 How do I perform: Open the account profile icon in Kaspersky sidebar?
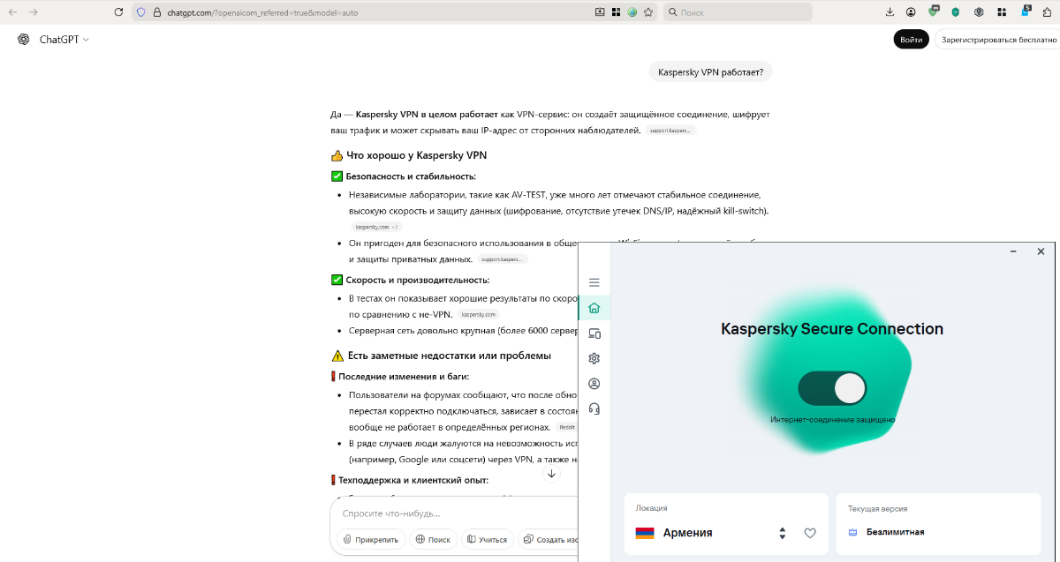[594, 384]
